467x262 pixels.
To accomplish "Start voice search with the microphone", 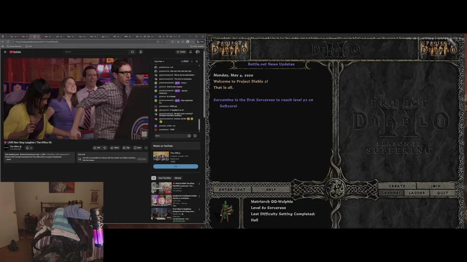I will point(140,52).
